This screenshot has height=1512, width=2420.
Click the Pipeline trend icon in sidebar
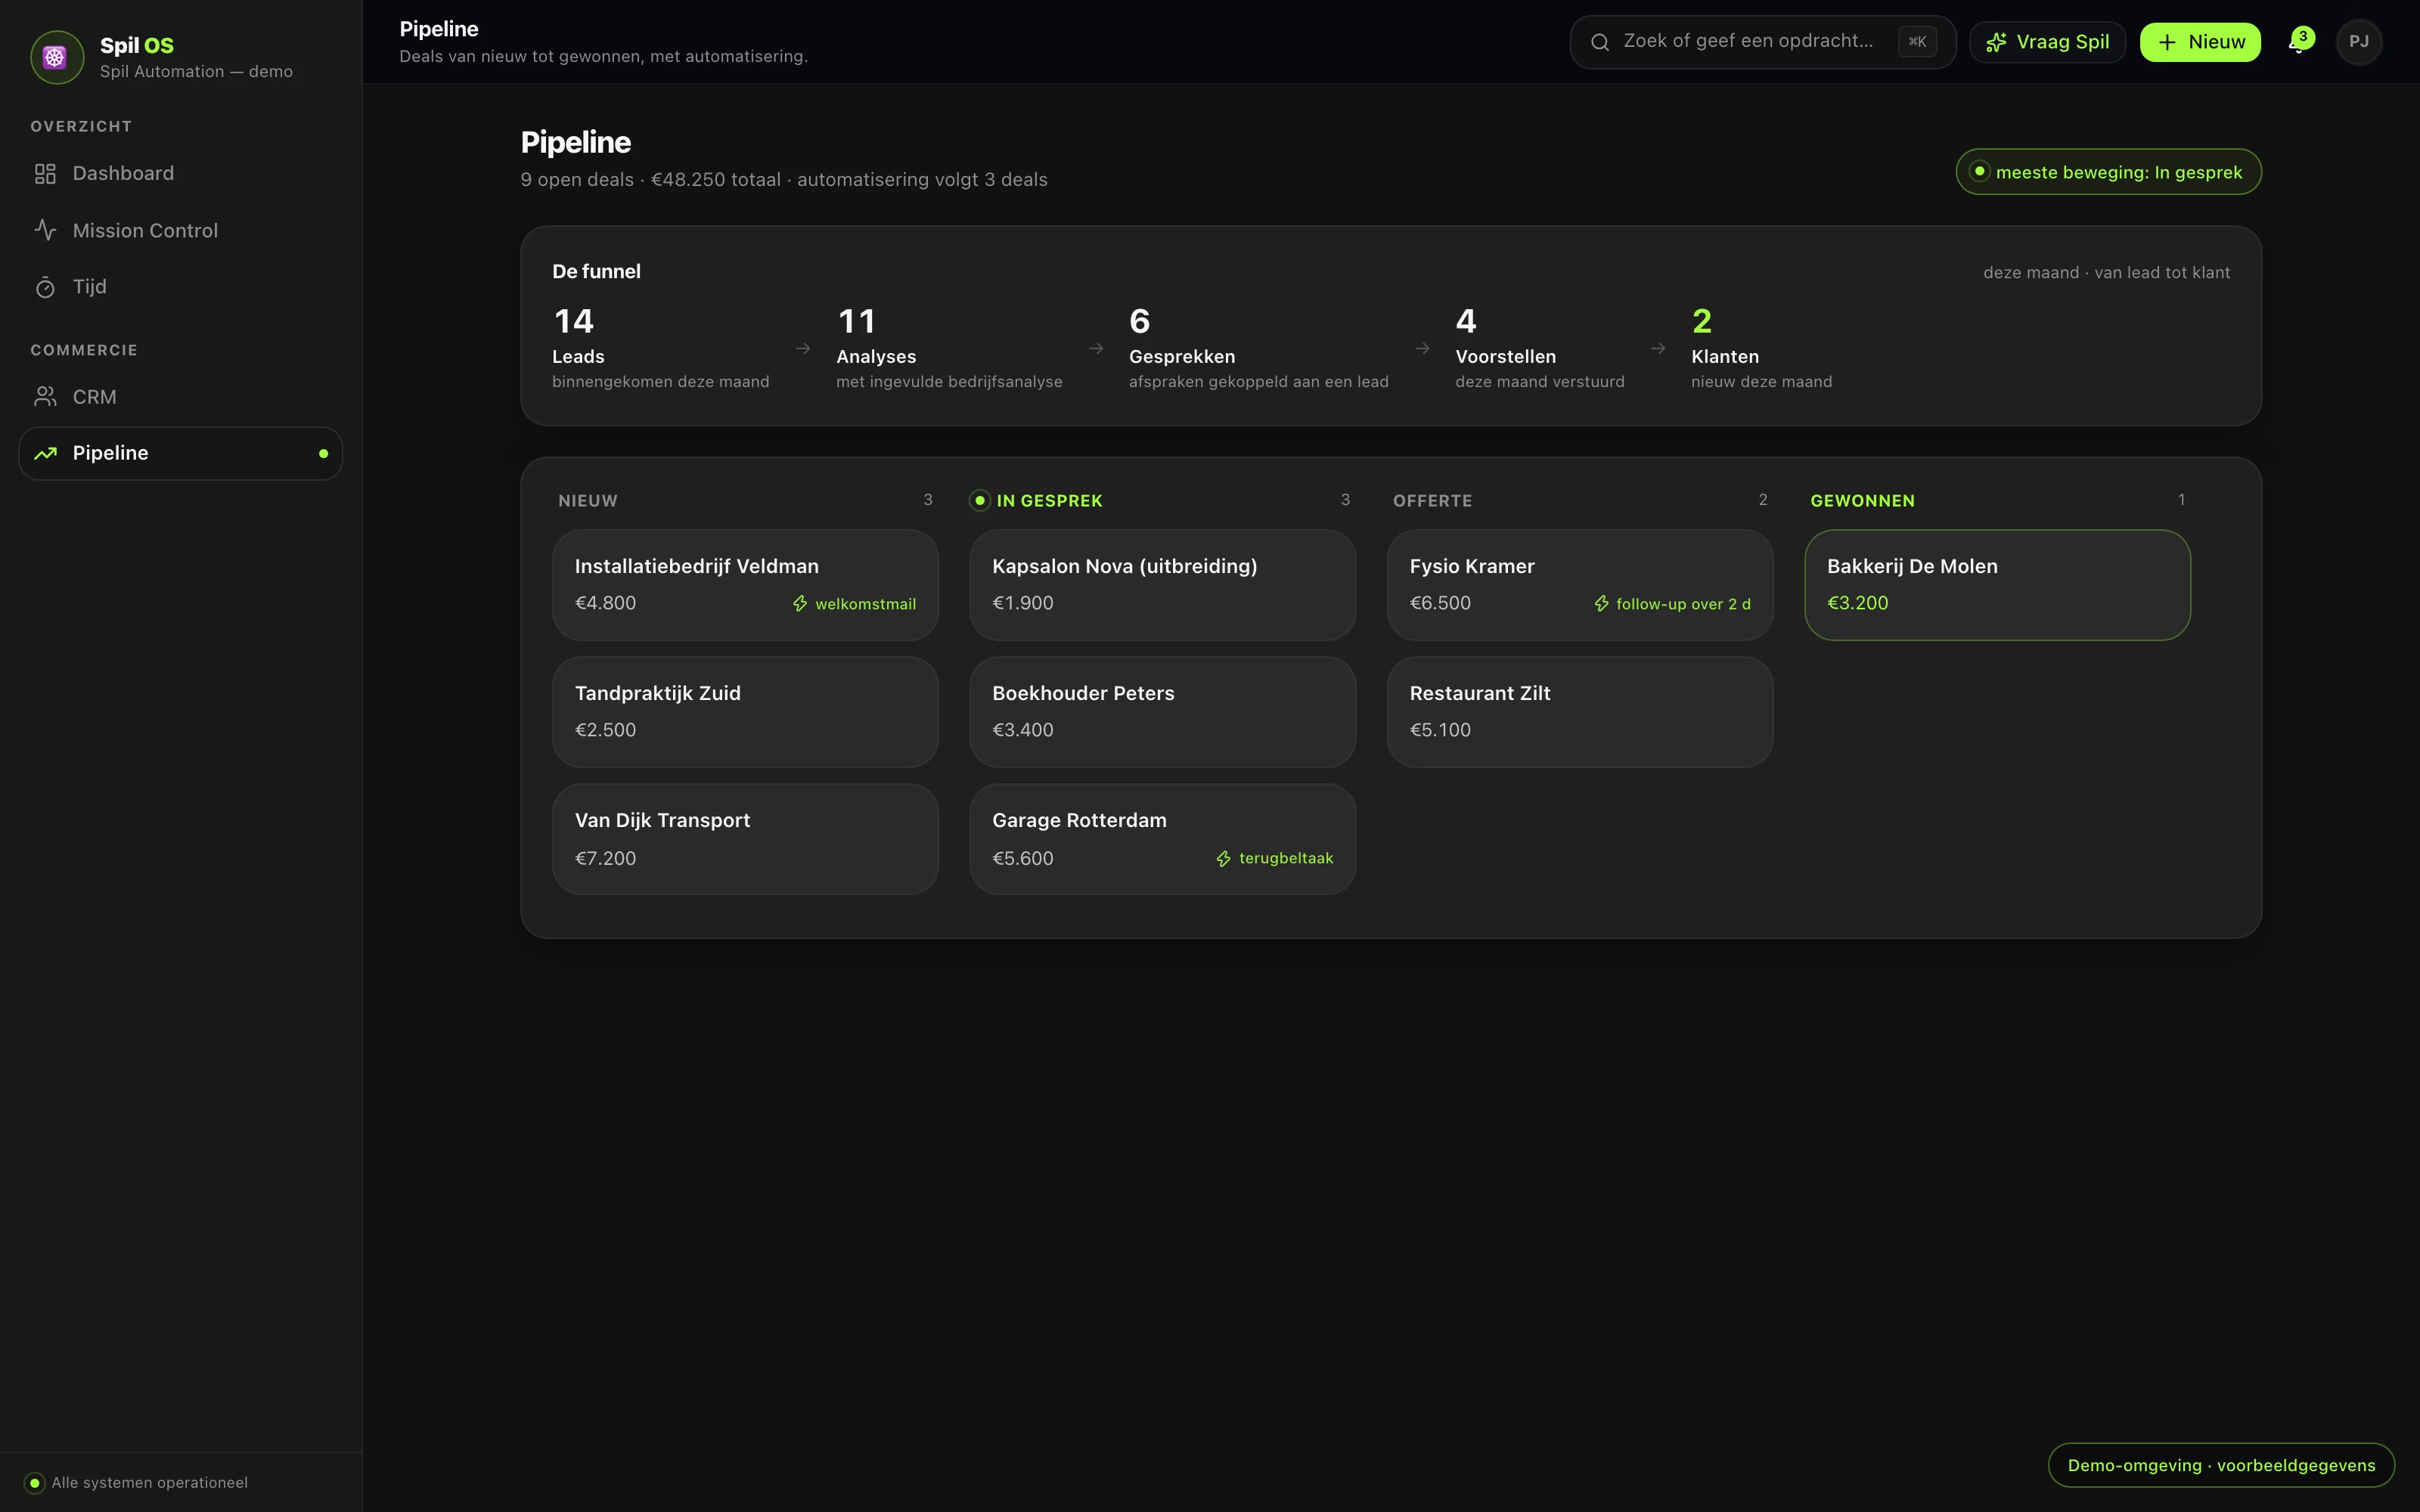click(x=45, y=454)
